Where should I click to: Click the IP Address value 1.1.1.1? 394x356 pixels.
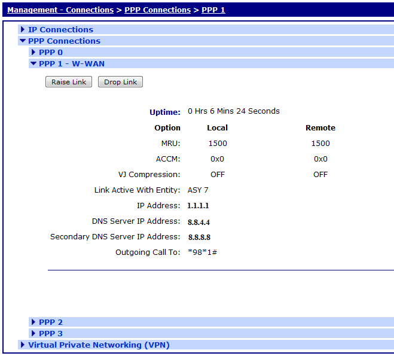point(198,206)
